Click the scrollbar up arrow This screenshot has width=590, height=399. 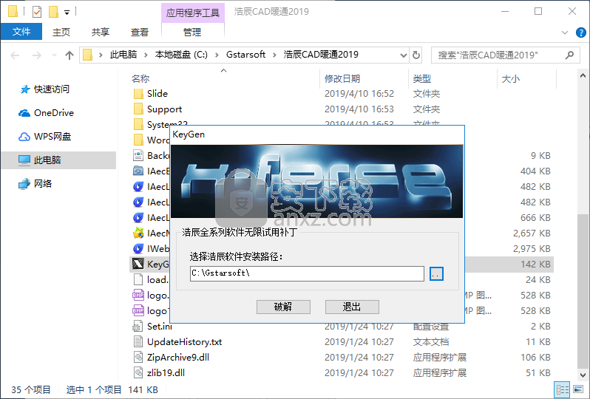(x=583, y=76)
